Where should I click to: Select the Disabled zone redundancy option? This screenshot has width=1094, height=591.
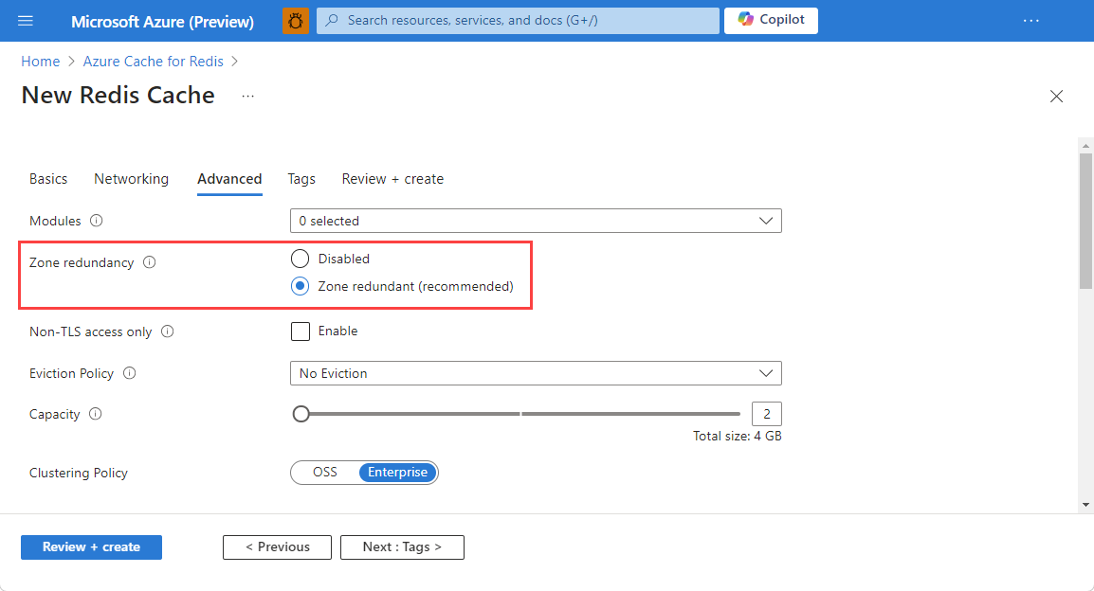(x=300, y=258)
